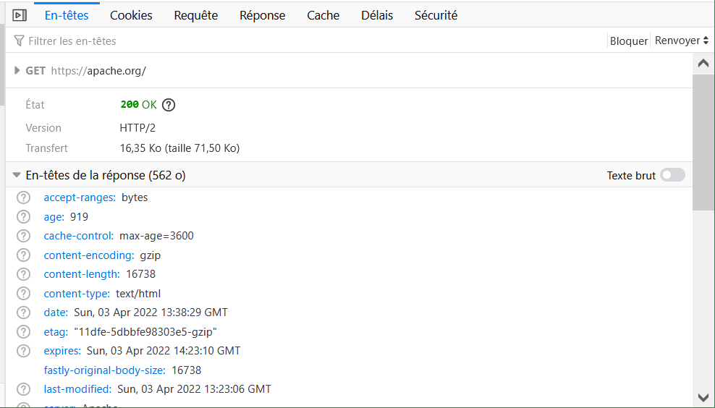
Task: Open help icon for content-length header
Action: (x=23, y=274)
